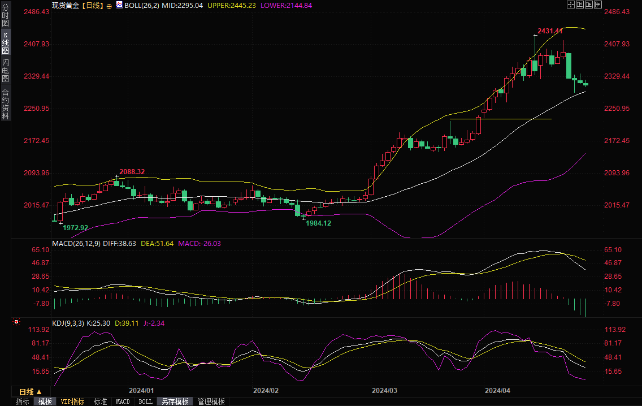Expand the 日线 period selector
Viewport: 642px width, 406px height.
point(30,392)
